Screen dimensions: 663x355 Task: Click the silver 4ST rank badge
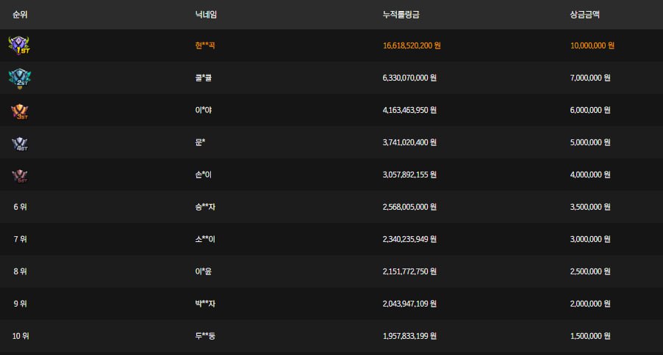point(19,142)
